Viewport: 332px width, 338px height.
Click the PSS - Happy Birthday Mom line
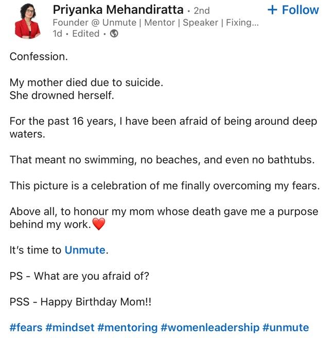point(80,301)
